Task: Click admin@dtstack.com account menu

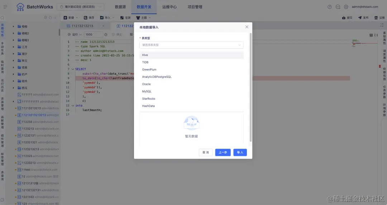Action: click(365, 7)
